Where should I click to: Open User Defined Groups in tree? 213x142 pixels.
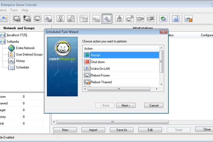(x=29, y=55)
